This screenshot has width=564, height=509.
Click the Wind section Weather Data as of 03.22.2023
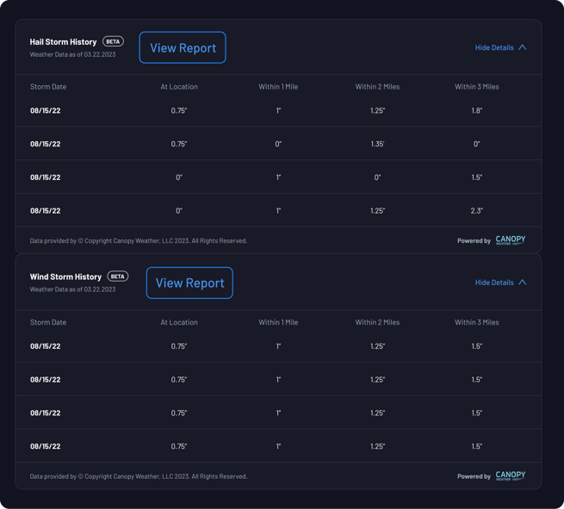tap(72, 289)
